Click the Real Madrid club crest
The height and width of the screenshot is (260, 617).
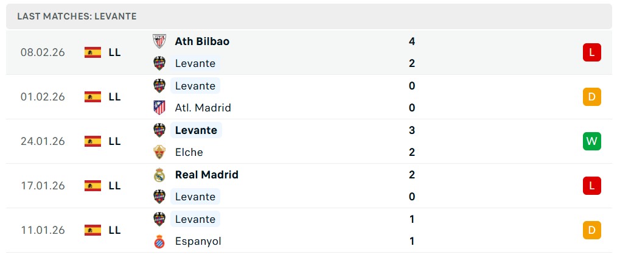[x=159, y=175]
